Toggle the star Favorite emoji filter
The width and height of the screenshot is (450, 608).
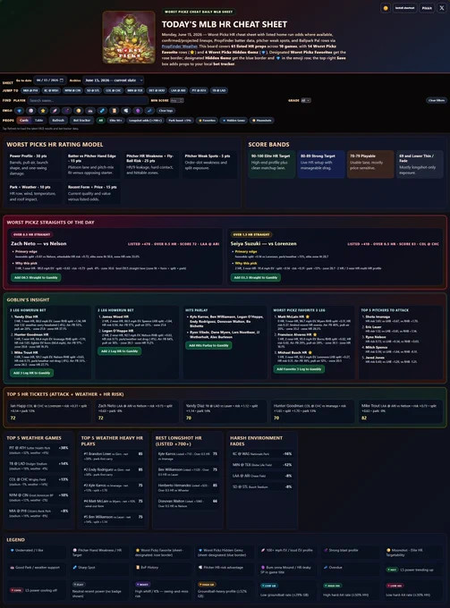[43, 111]
